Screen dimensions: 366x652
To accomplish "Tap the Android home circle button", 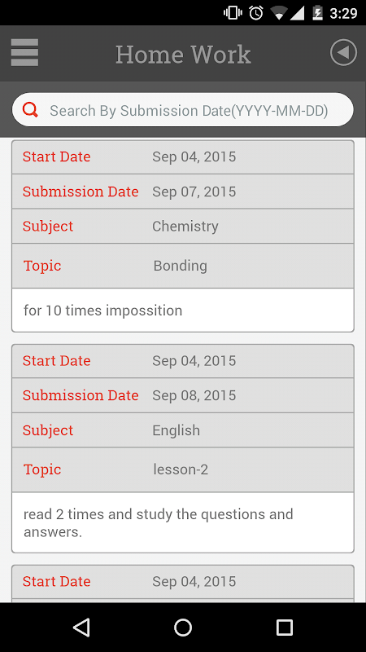I will 183,627.
